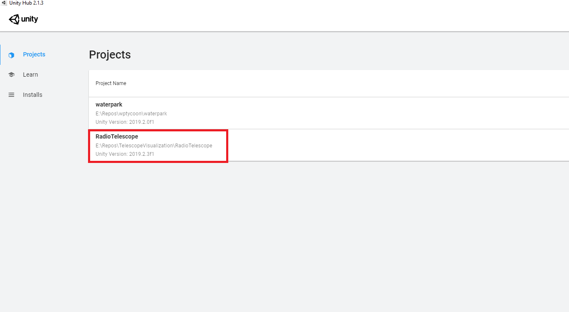Open the Projects tab in sidebar
This screenshot has width=569, height=312.
pyautogui.click(x=34, y=54)
